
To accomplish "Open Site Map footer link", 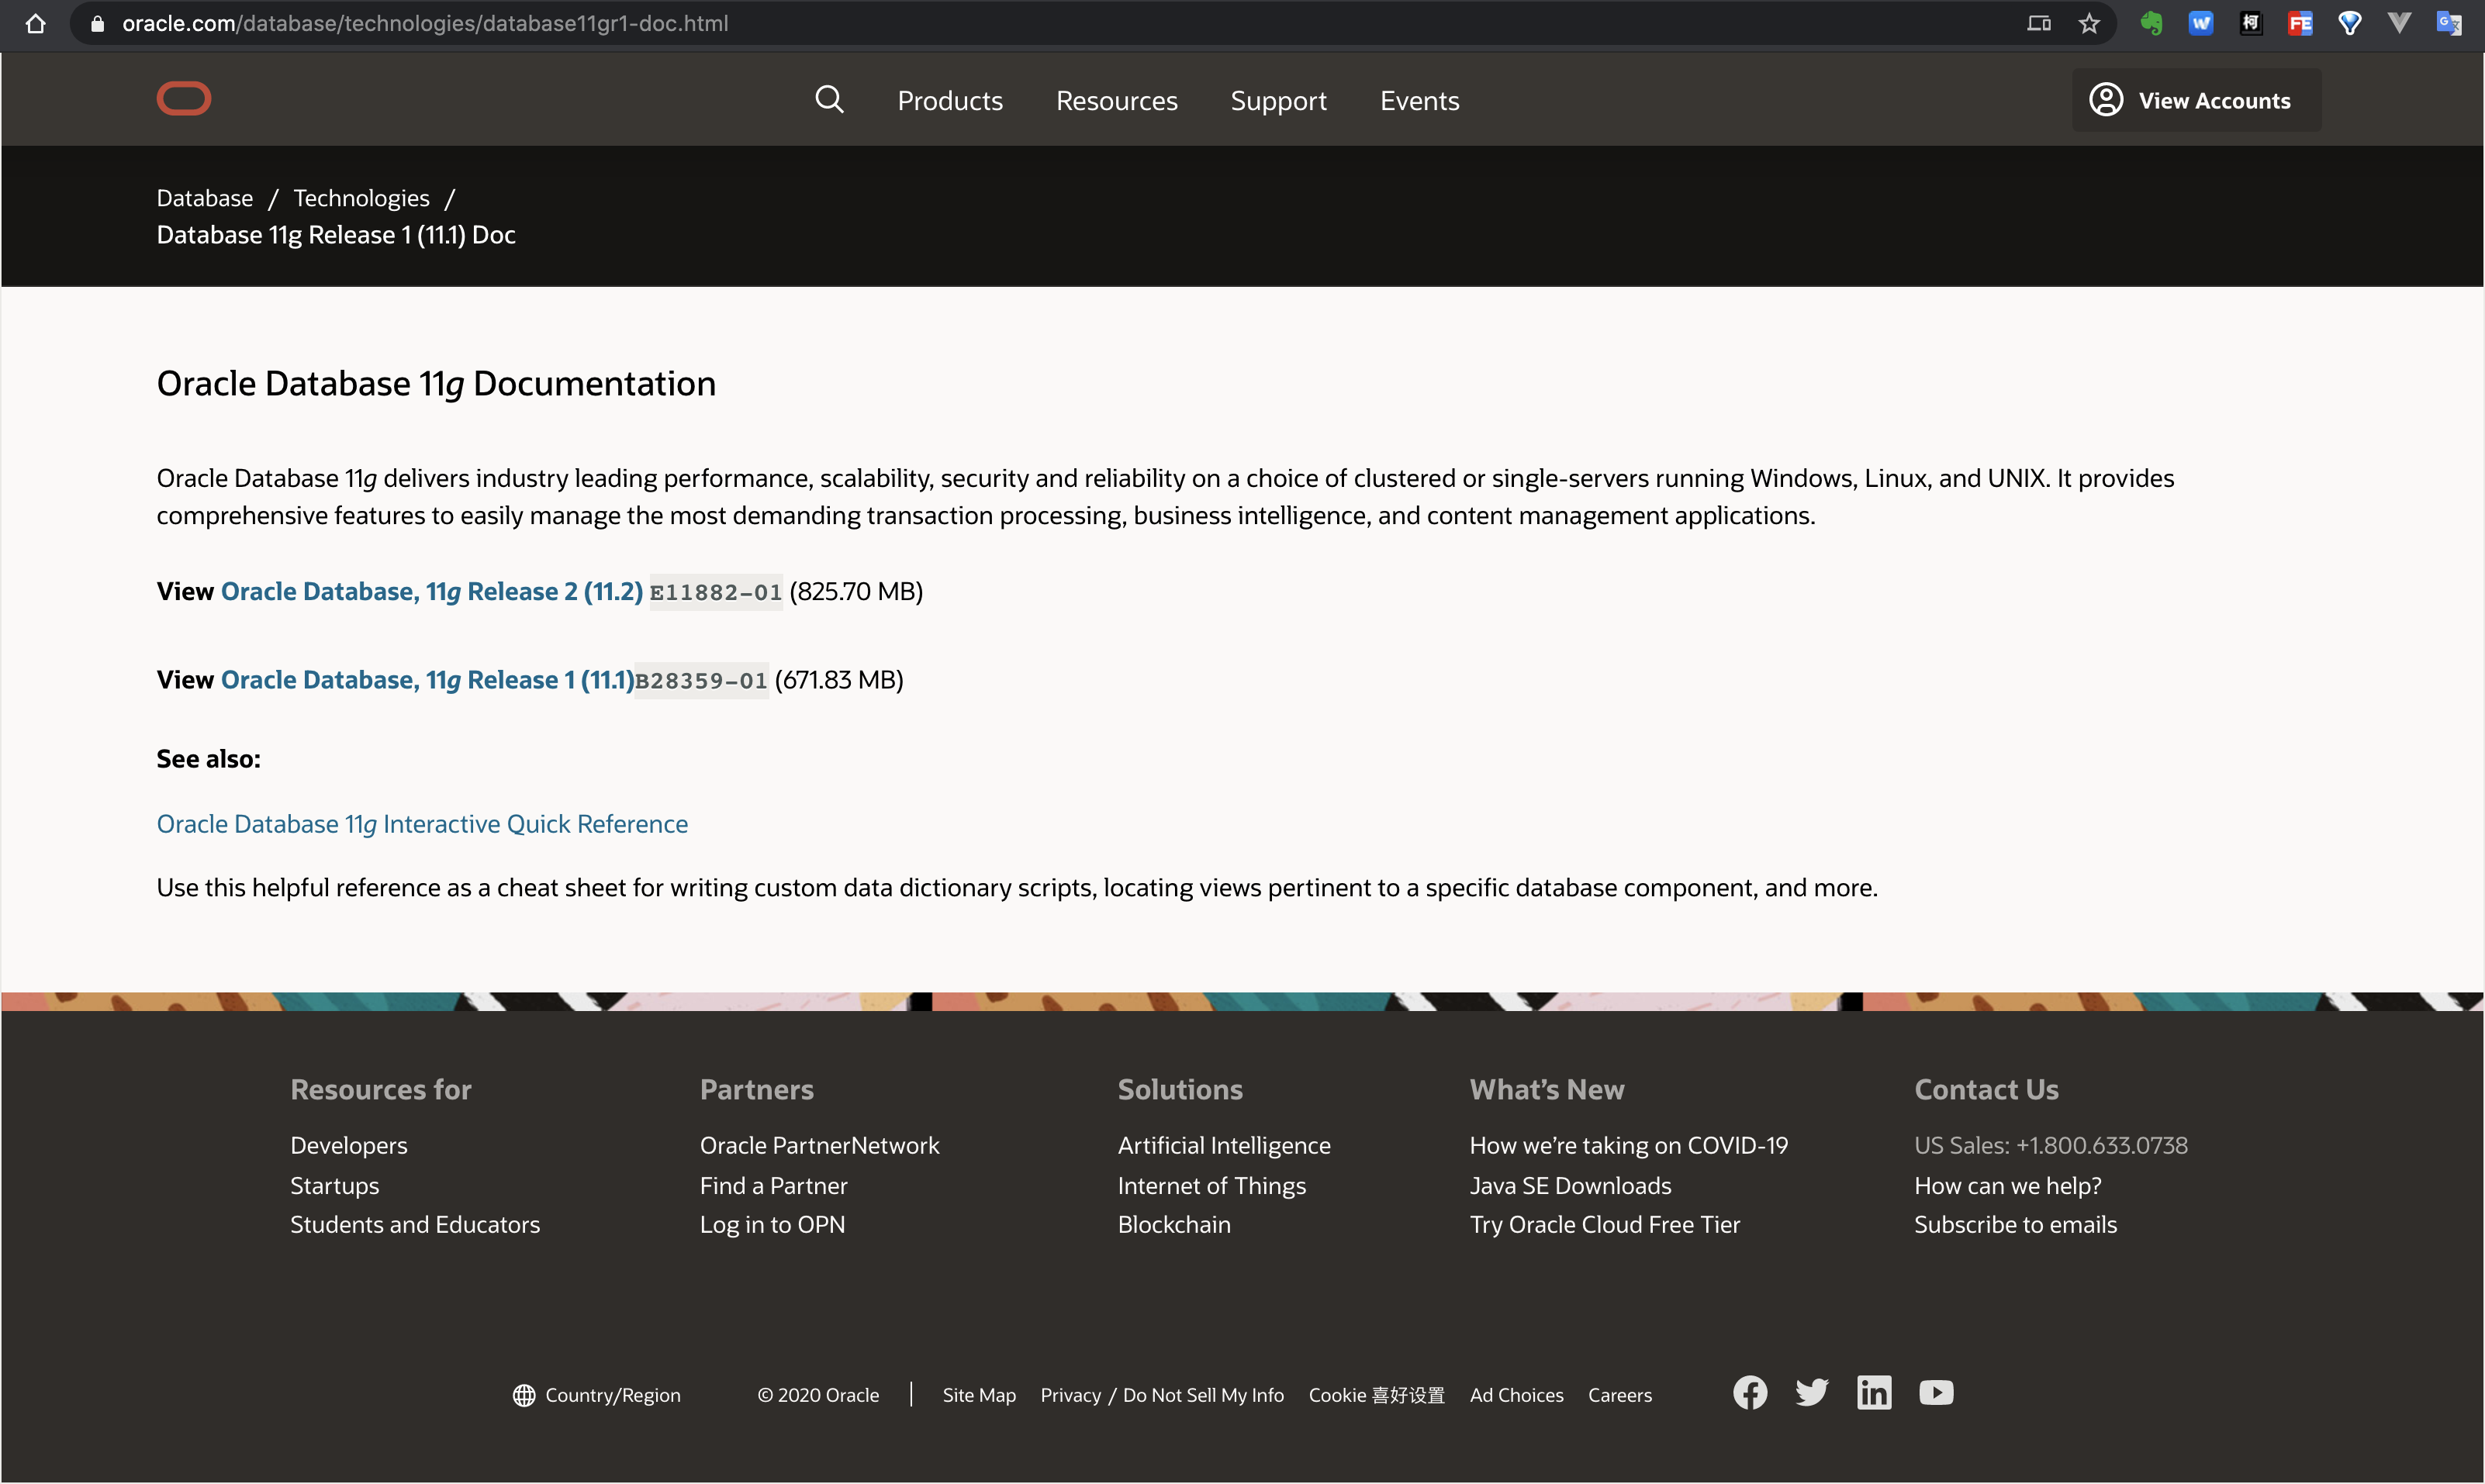I will [979, 1395].
